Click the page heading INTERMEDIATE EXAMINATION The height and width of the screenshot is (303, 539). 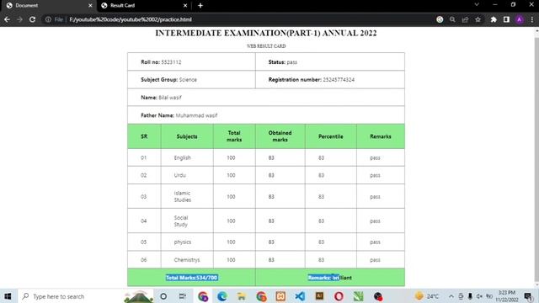point(266,33)
